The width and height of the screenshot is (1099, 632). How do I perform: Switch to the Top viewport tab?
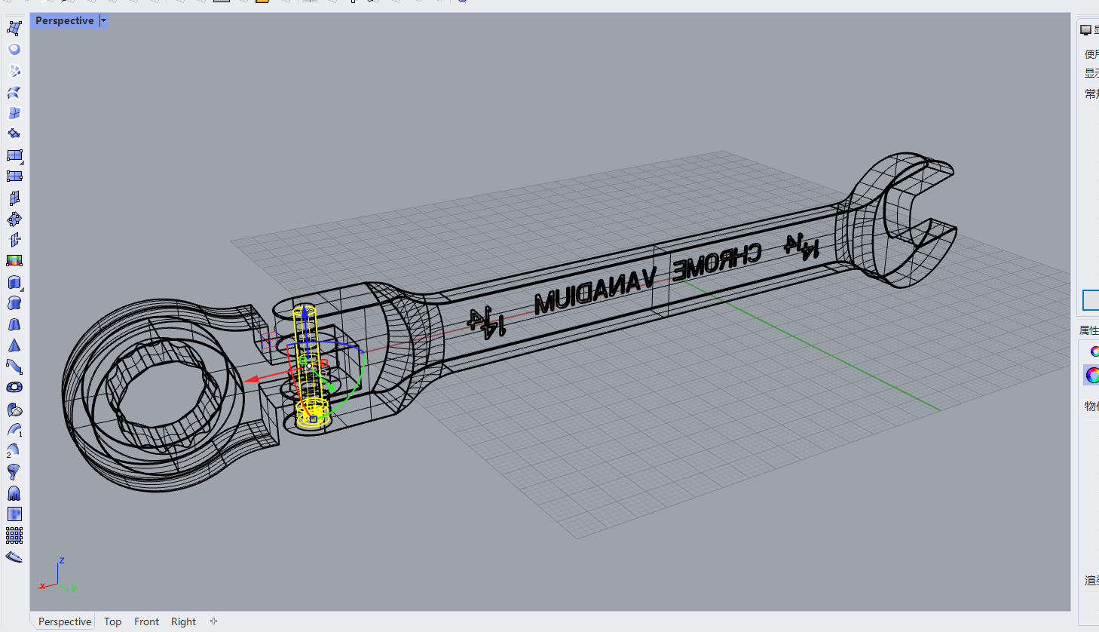pos(112,621)
